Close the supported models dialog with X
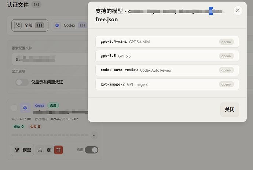Image resolution: width=253 pixels, height=170 pixels. tap(238, 11)
